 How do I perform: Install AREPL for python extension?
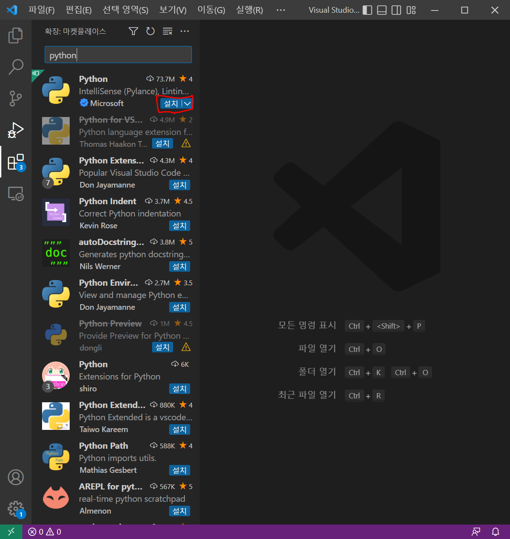tap(180, 511)
